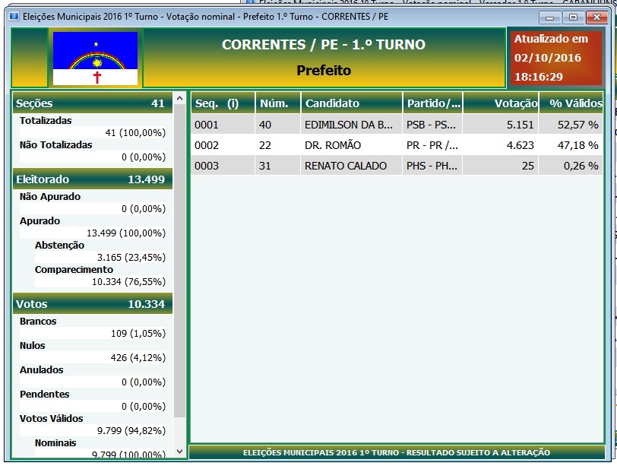Click the Comparecimento value 10.334 (76,55%)
Image resolution: width=617 pixels, height=466 pixels.
point(128,282)
